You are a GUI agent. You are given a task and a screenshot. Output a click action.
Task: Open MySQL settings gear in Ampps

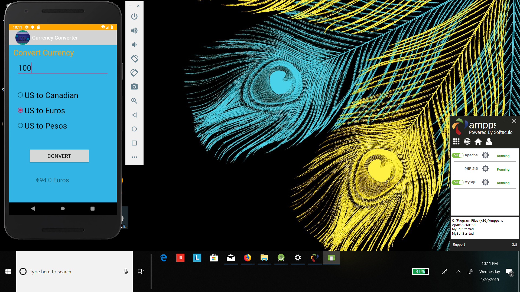click(485, 182)
